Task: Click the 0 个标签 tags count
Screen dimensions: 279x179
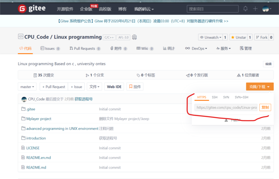Action: [146, 75]
